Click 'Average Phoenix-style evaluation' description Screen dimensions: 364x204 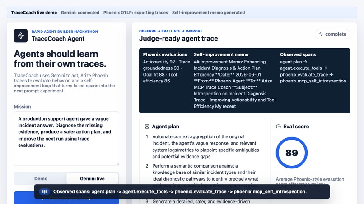tap(310, 181)
